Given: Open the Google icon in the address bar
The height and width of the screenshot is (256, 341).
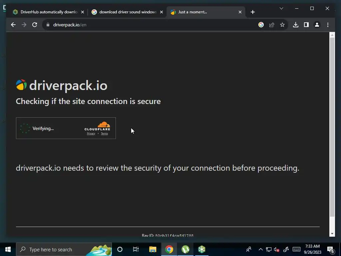Looking at the screenshot, I should point(261,25).
